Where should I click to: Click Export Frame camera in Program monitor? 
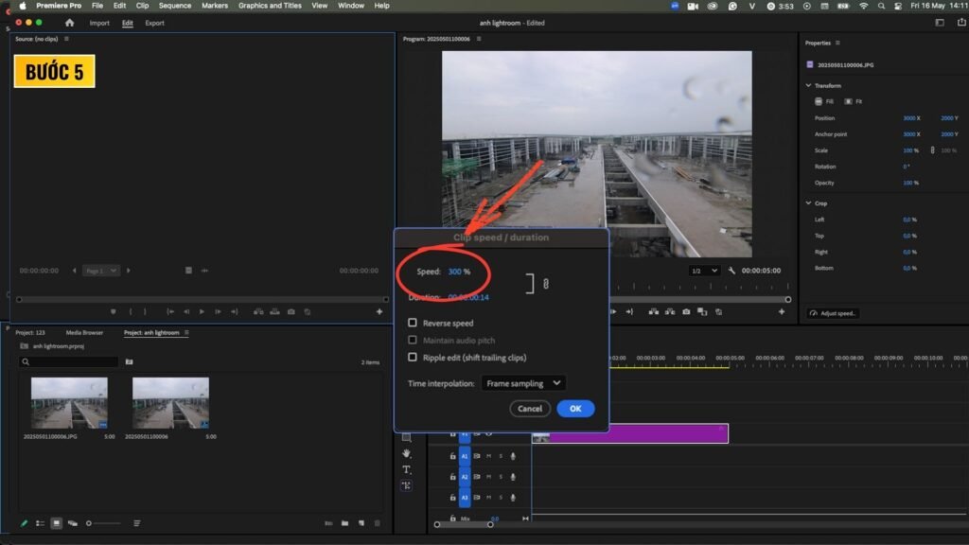[x=686, y=312]
